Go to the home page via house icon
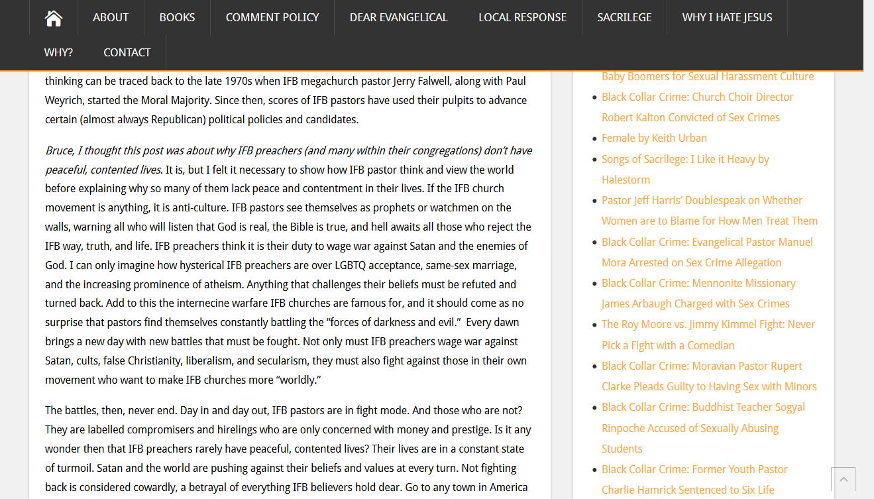 54,18
